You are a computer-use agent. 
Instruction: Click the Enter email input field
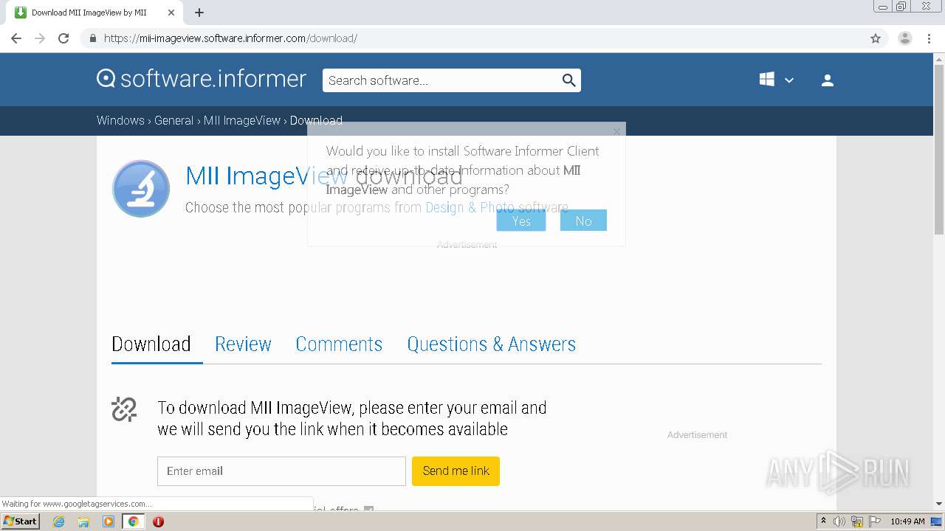281,471
